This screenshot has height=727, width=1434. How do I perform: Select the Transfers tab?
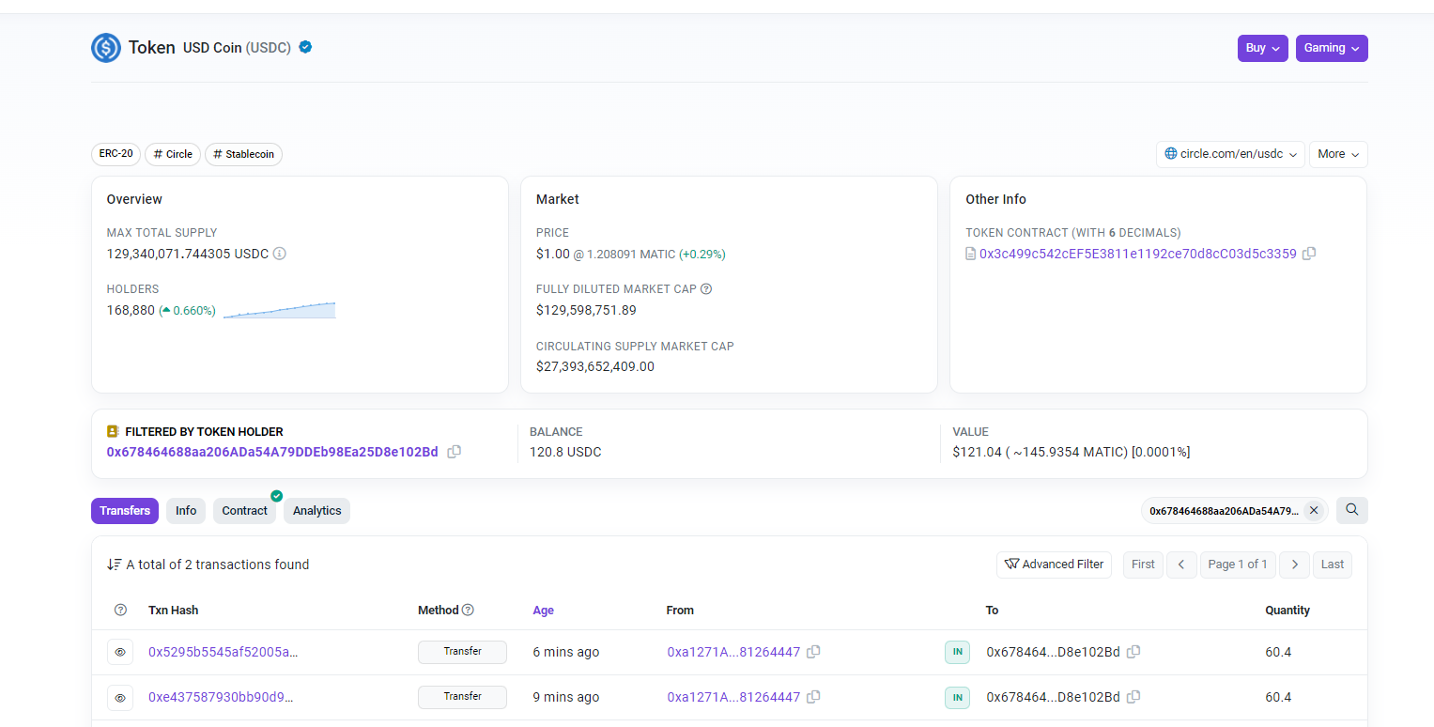pyautogui.click(x=125, y=511)
